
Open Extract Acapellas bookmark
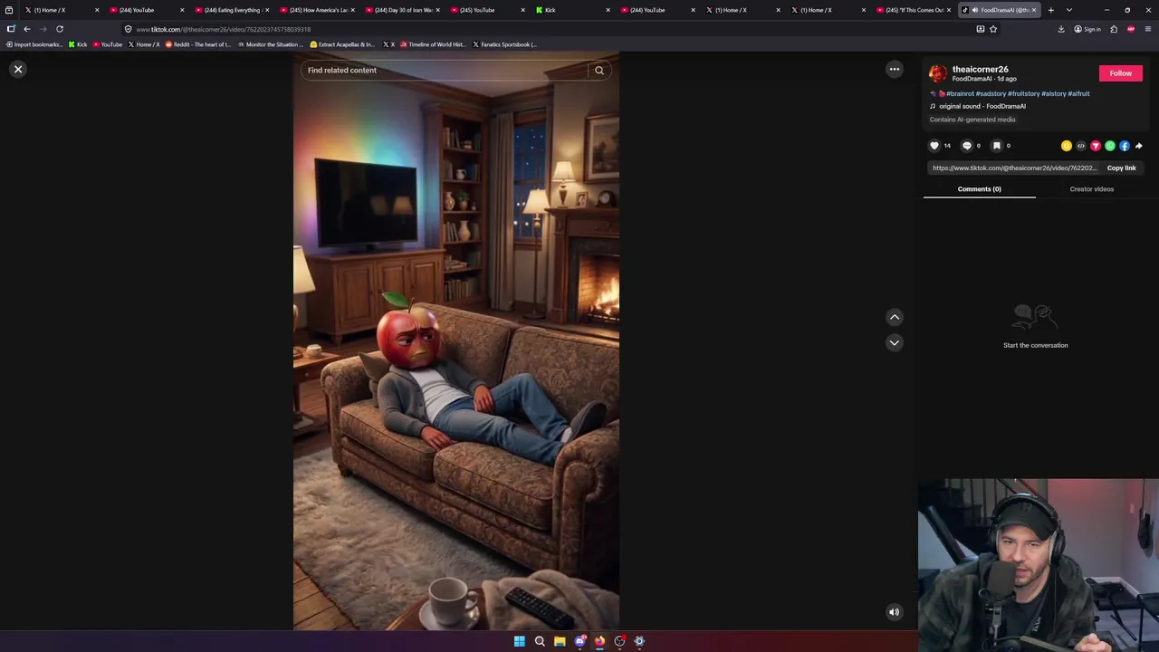coord(342,44)
